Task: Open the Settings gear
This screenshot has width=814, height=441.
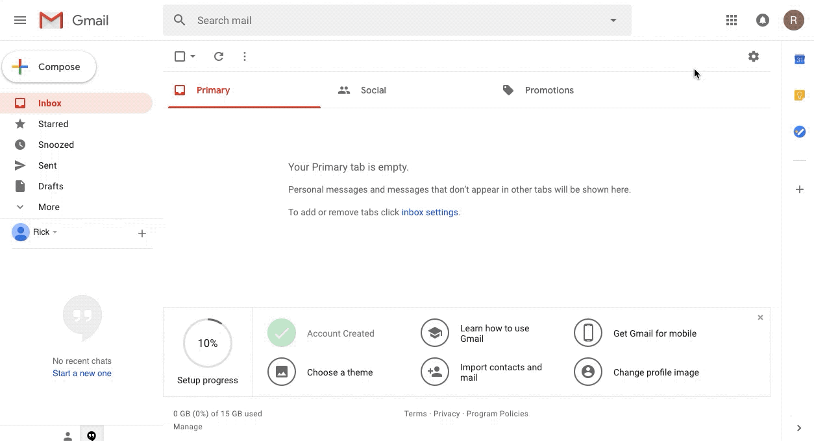Action: point(754,56)
